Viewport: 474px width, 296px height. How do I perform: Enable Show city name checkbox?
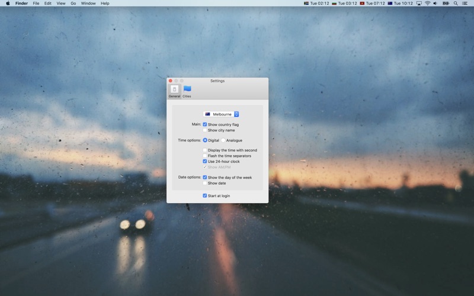(x=205, y=130)
